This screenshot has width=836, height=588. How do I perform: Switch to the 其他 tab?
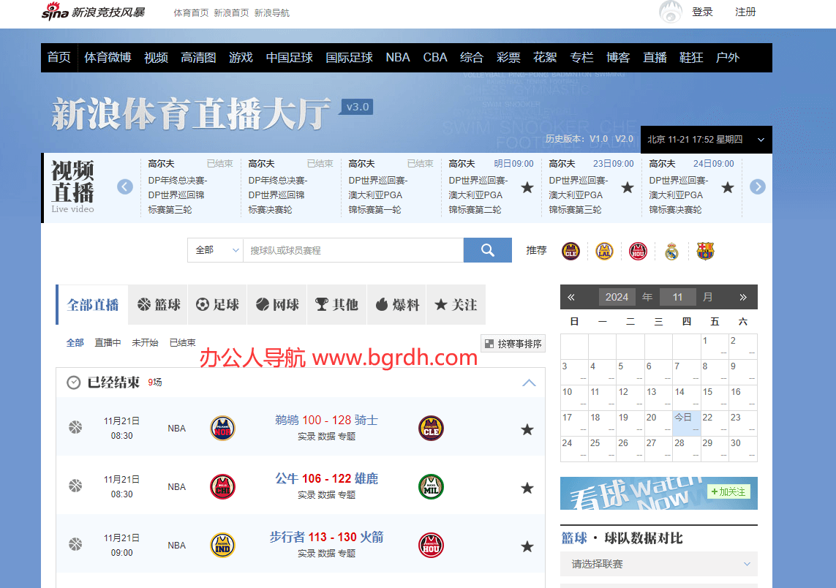pyautogui.click(x=336, y=304)
